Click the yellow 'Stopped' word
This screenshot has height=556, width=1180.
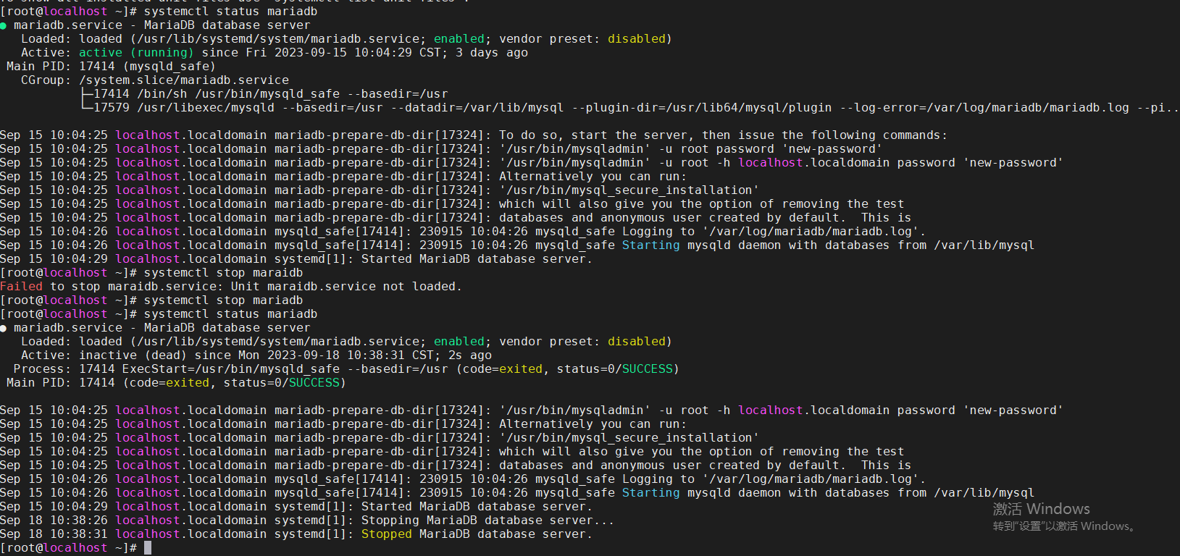(x=386, y=534)
